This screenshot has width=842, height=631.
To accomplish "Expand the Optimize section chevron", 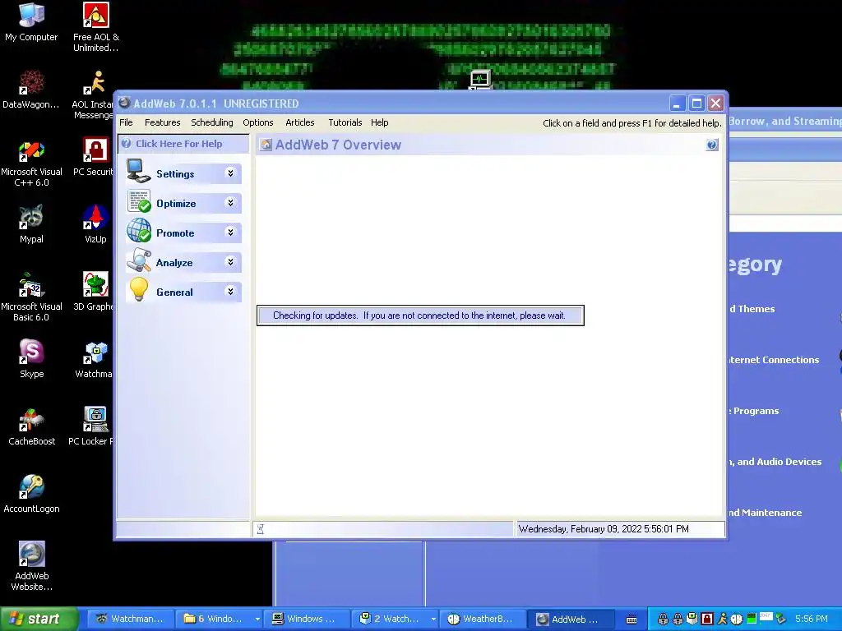I will point(230,202).
